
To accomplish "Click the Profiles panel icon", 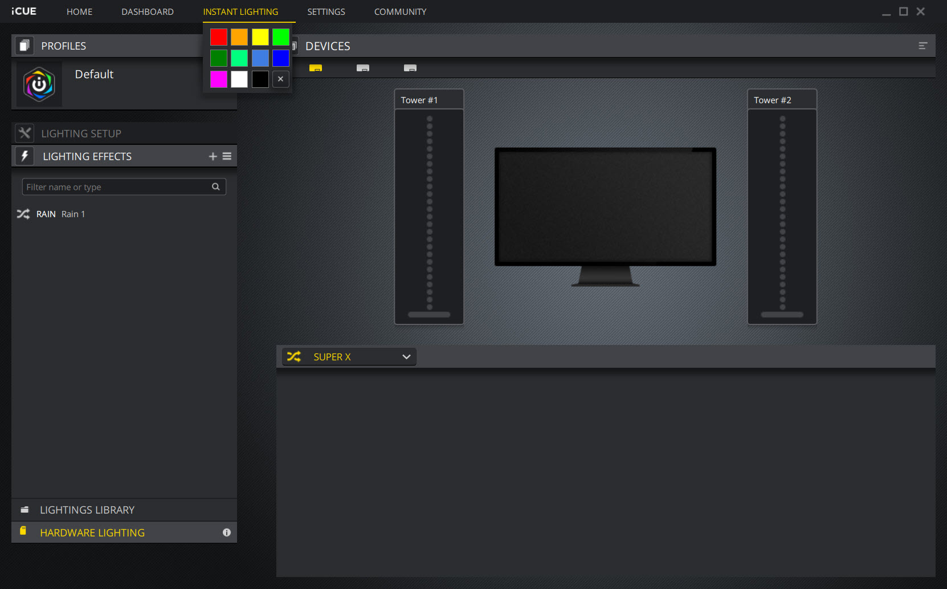I will coord(25,46).
